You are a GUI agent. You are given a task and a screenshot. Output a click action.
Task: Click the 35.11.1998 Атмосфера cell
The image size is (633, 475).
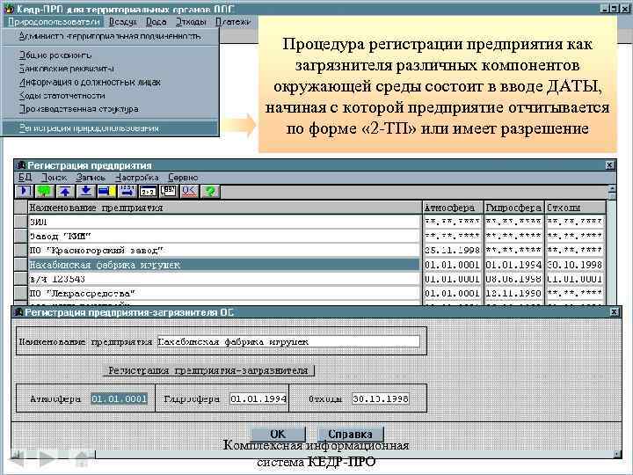(452, 251)
